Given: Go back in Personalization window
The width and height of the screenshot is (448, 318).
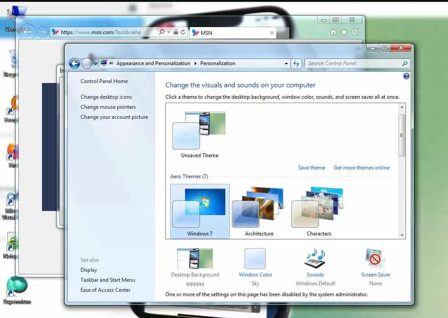Looking at the screenshot, I should [x=74, y=63].
